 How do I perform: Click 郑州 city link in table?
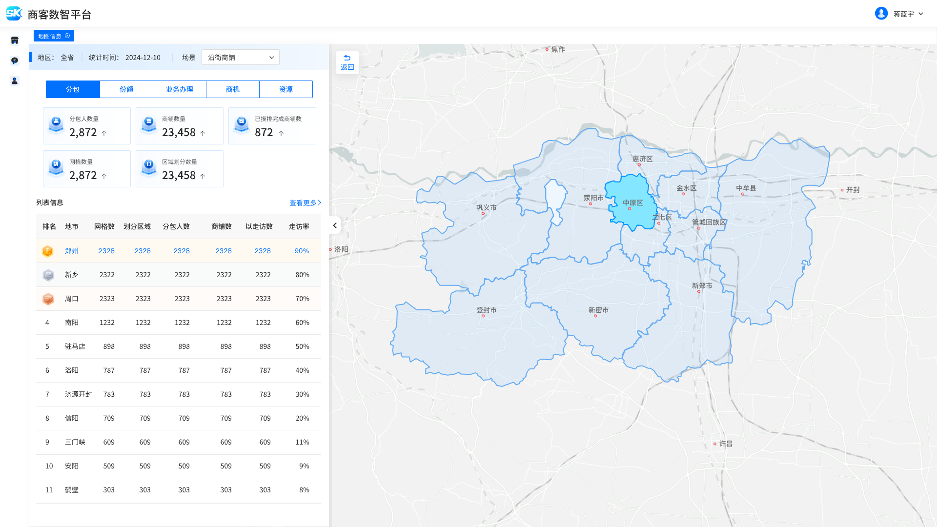pos(71,251)
